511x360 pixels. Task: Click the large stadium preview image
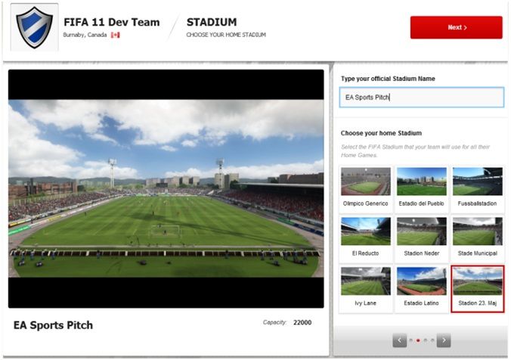166,188
